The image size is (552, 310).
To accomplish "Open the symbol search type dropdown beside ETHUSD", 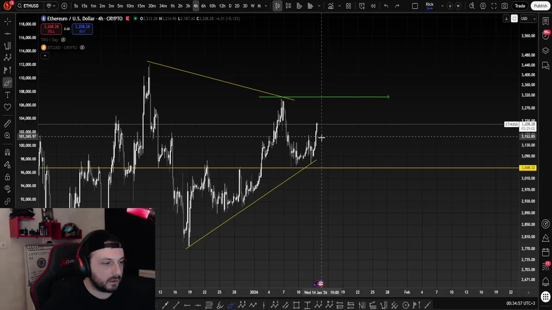I will (x=50, y=6).
